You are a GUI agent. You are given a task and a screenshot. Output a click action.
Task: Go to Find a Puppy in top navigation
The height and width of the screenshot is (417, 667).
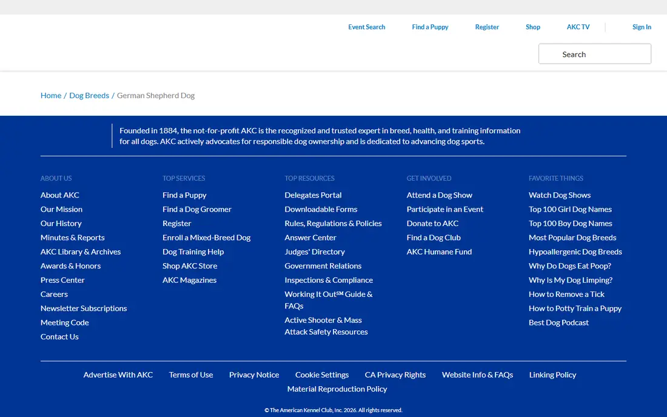point(430,27)
